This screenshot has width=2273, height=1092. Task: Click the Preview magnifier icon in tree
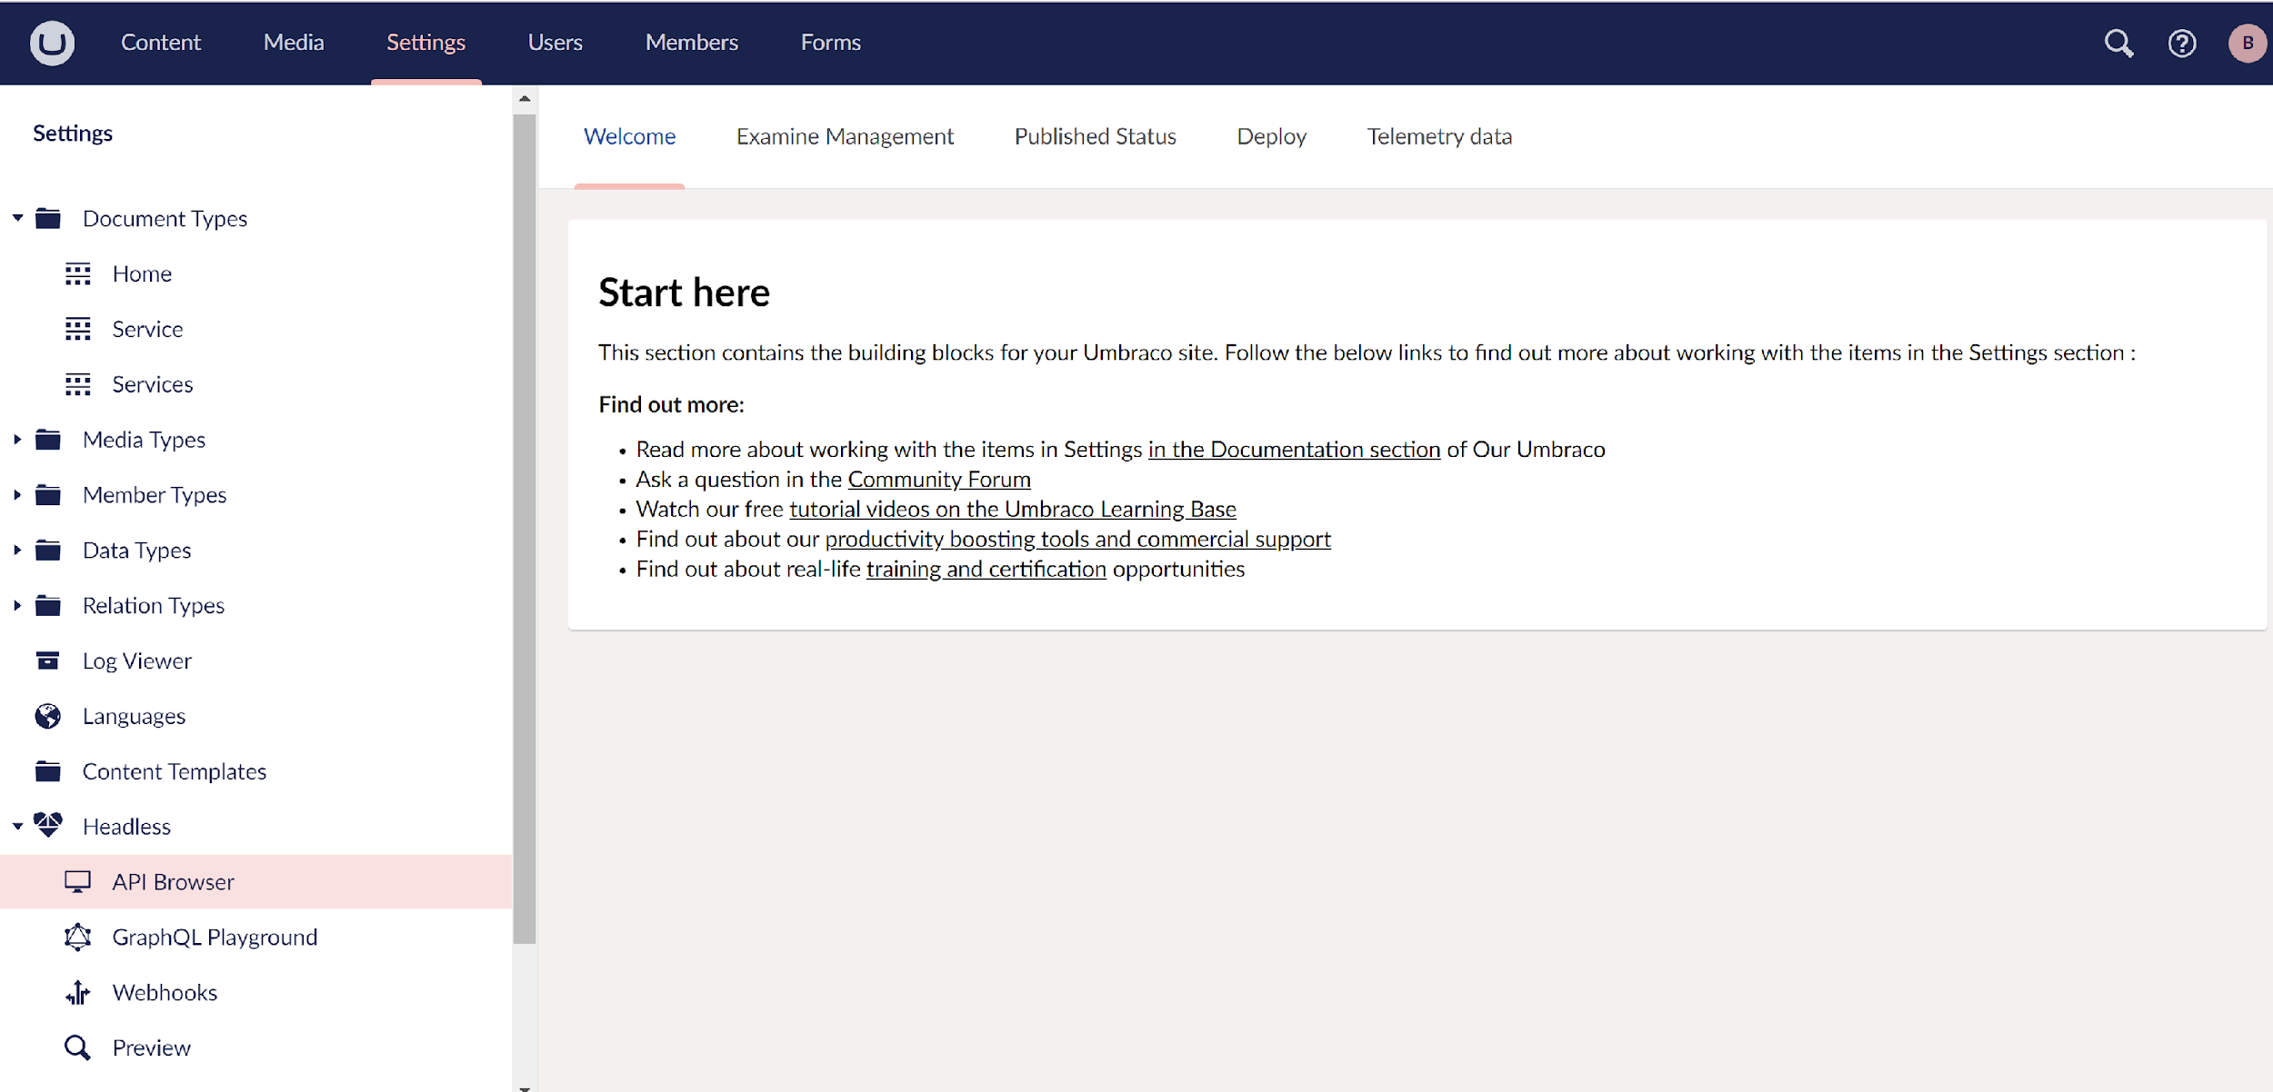coord(78,1047)
